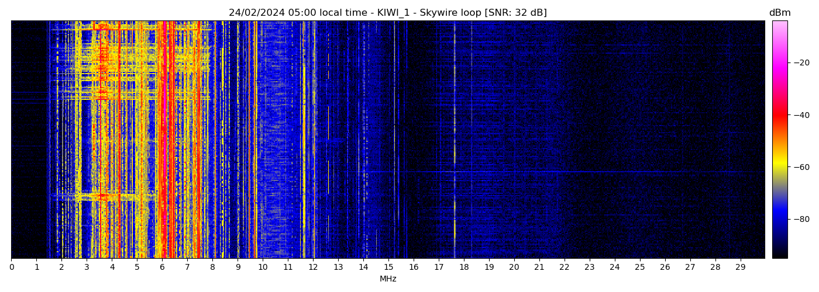Click the 24 MHz tick label
The image size is (819, 292).
coord(614,267)
